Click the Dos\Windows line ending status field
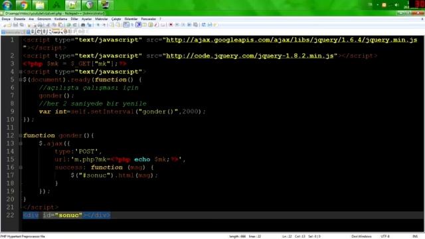 tap(361, 236)
